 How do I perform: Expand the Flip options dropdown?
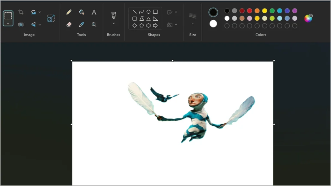[x=40, y=25]
